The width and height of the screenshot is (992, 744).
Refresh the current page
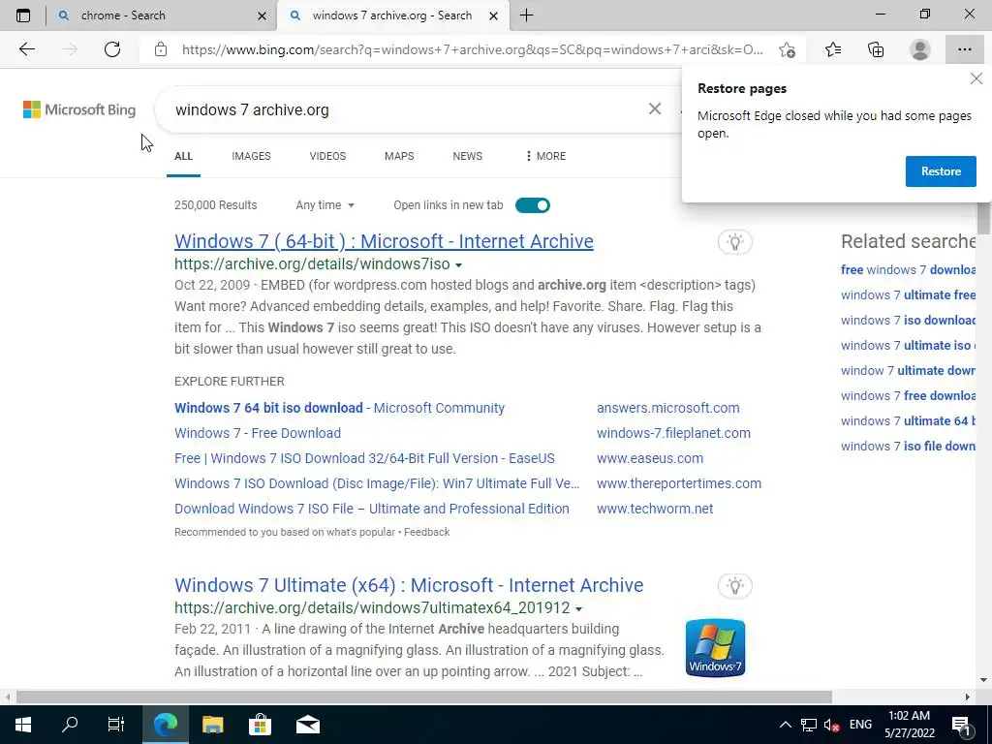click(112, 49)
